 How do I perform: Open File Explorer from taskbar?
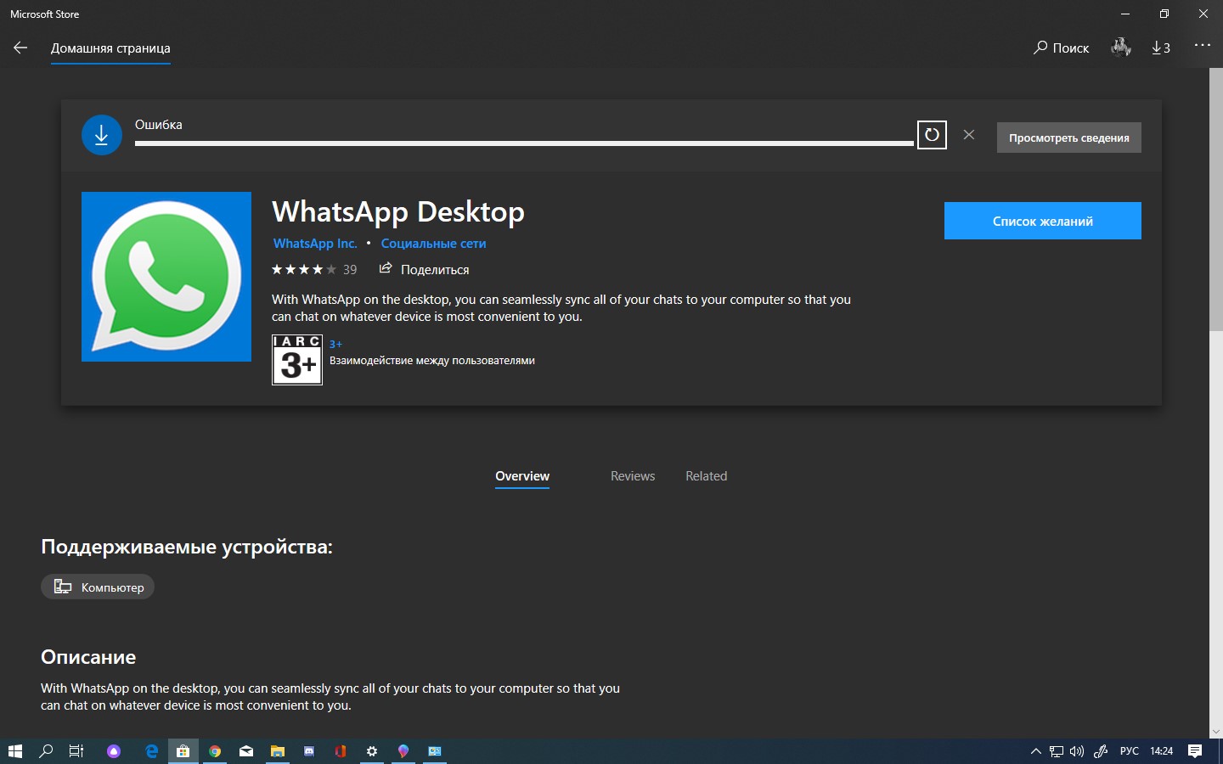(278, 751)
